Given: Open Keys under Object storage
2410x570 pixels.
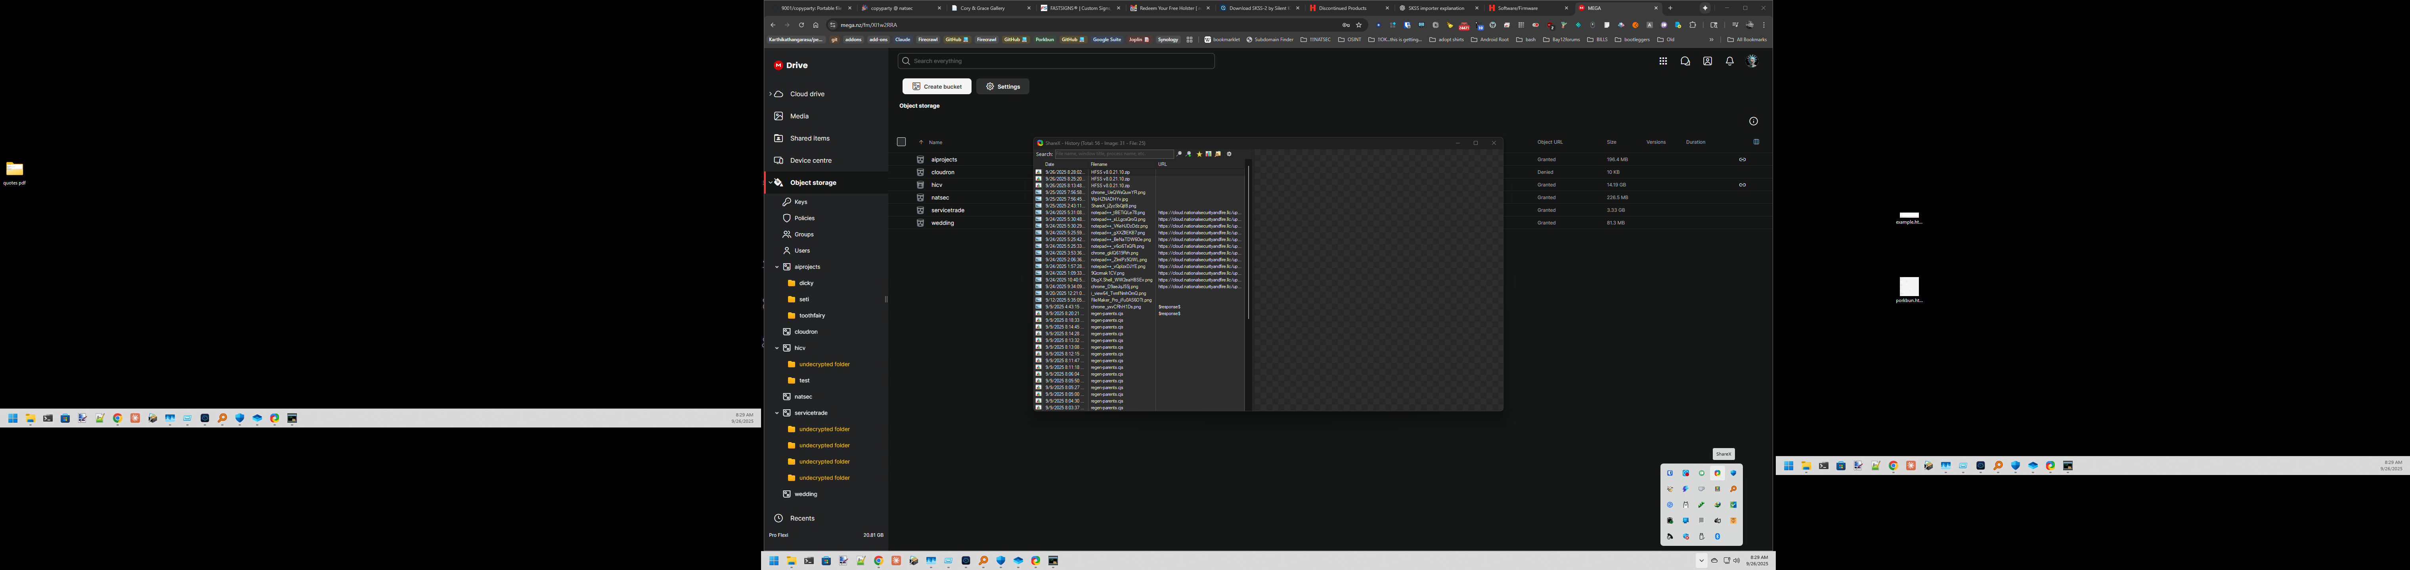Looking at the screenshot, I should pyautogui.click(x=801, y=202).
